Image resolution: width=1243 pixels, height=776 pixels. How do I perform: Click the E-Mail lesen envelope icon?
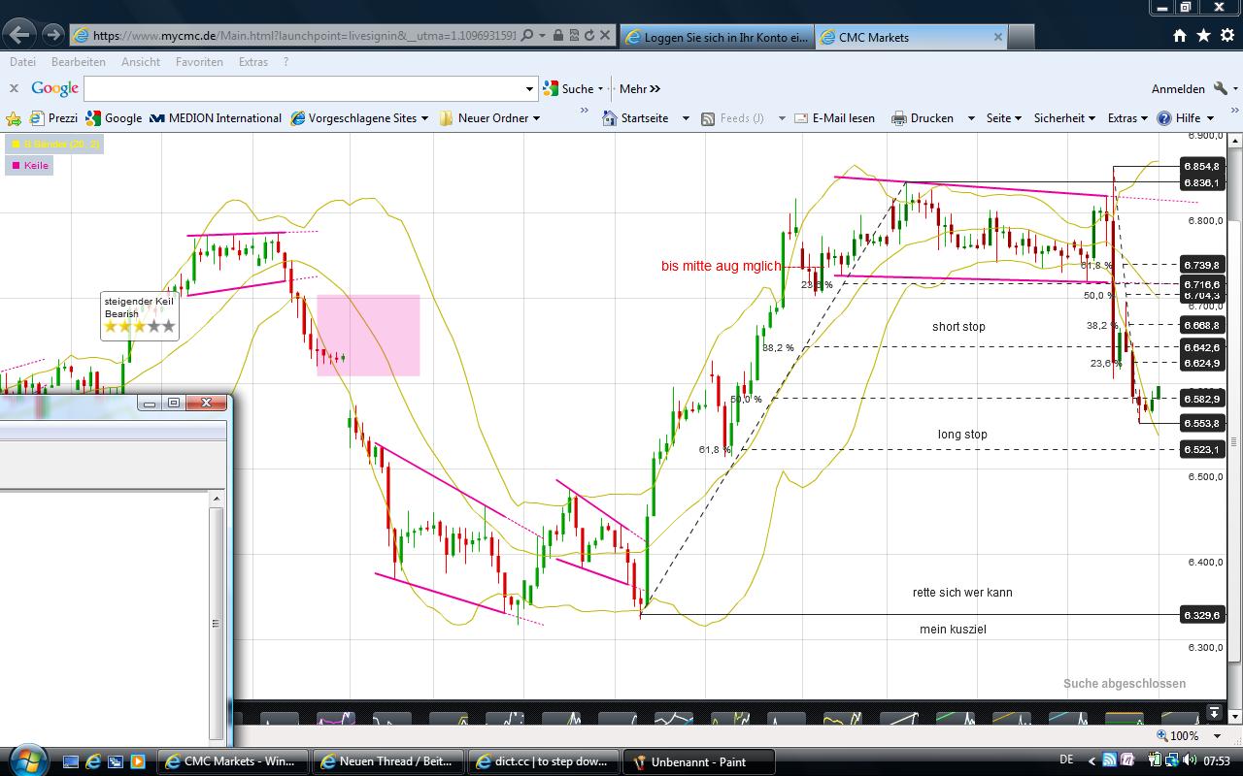[801, 118]
